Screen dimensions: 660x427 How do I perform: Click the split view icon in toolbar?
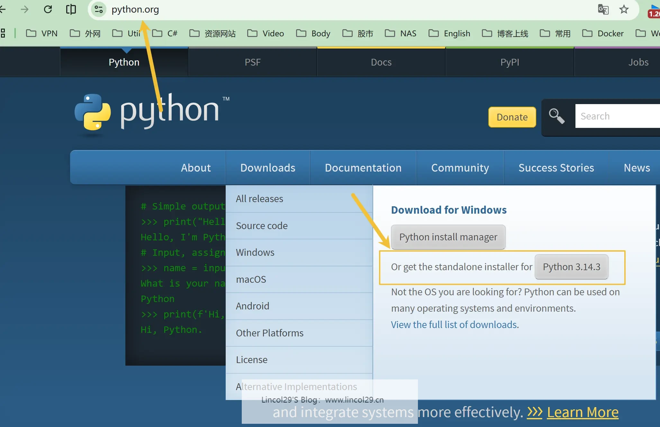pos(71,9)
